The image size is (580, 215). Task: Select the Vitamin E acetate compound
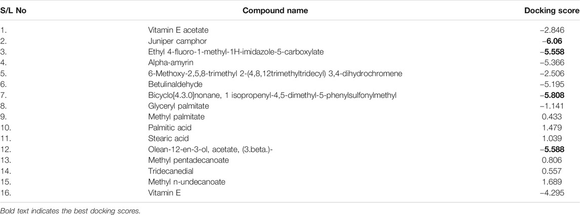[173, 30]
